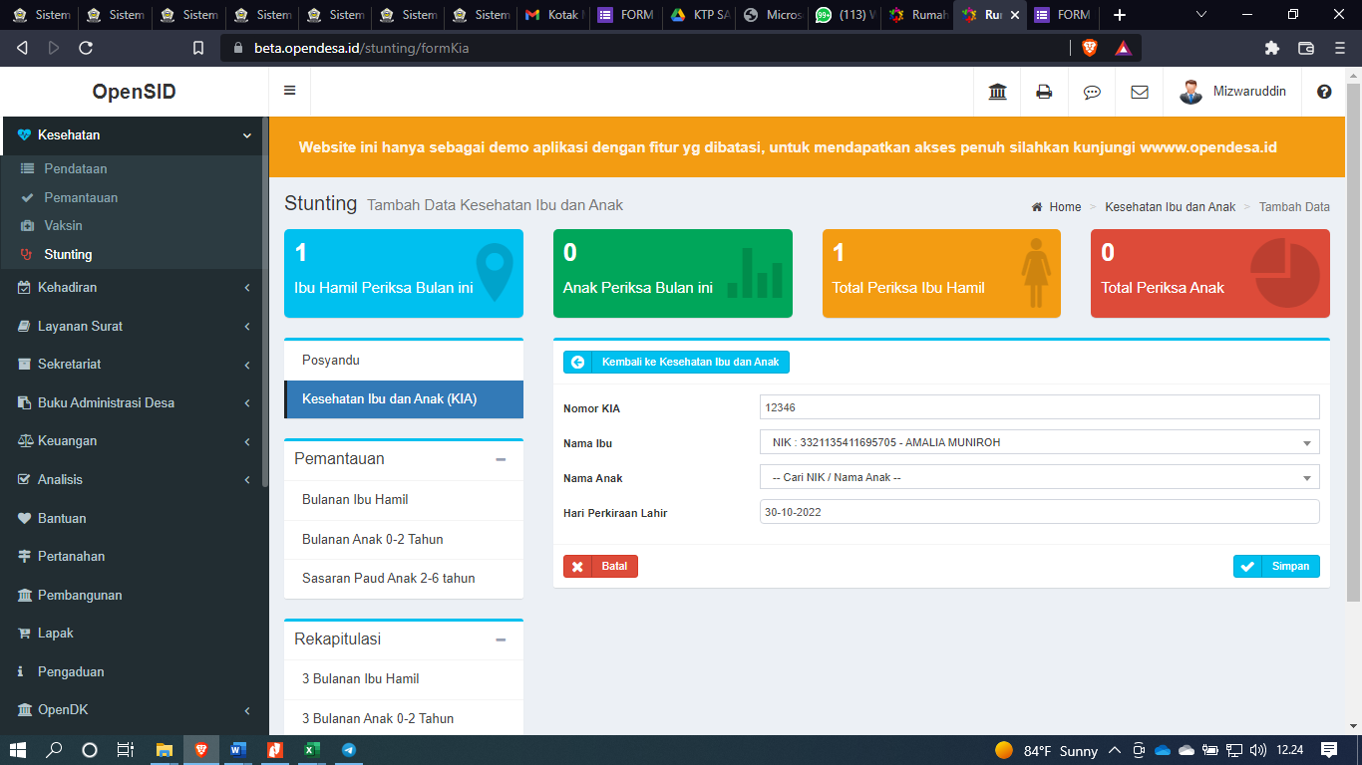Viewport: 1362px width, 765px height.
Task: Open the Brave main menu icon
Action: tap(1340, 48)
